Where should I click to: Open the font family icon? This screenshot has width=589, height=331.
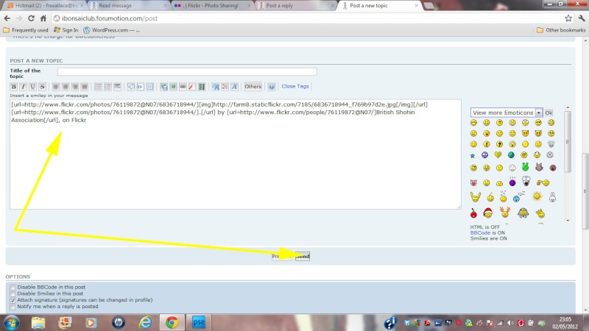coord(234,87)
